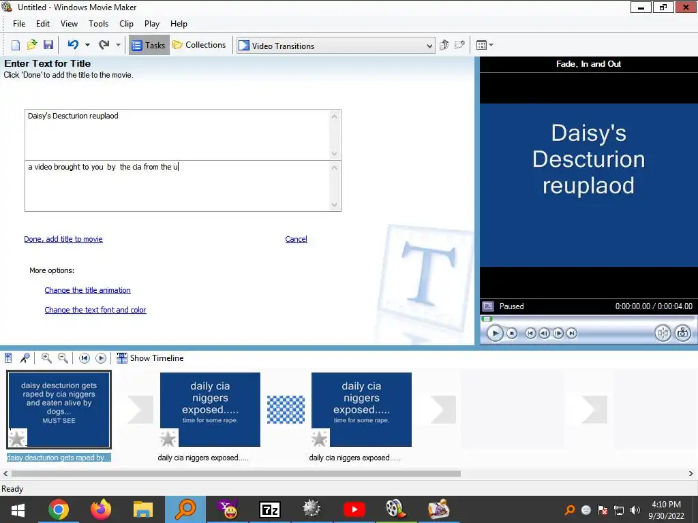Play the preview monitor
Viewport: 698px width, 523px height.
[495, 333]
